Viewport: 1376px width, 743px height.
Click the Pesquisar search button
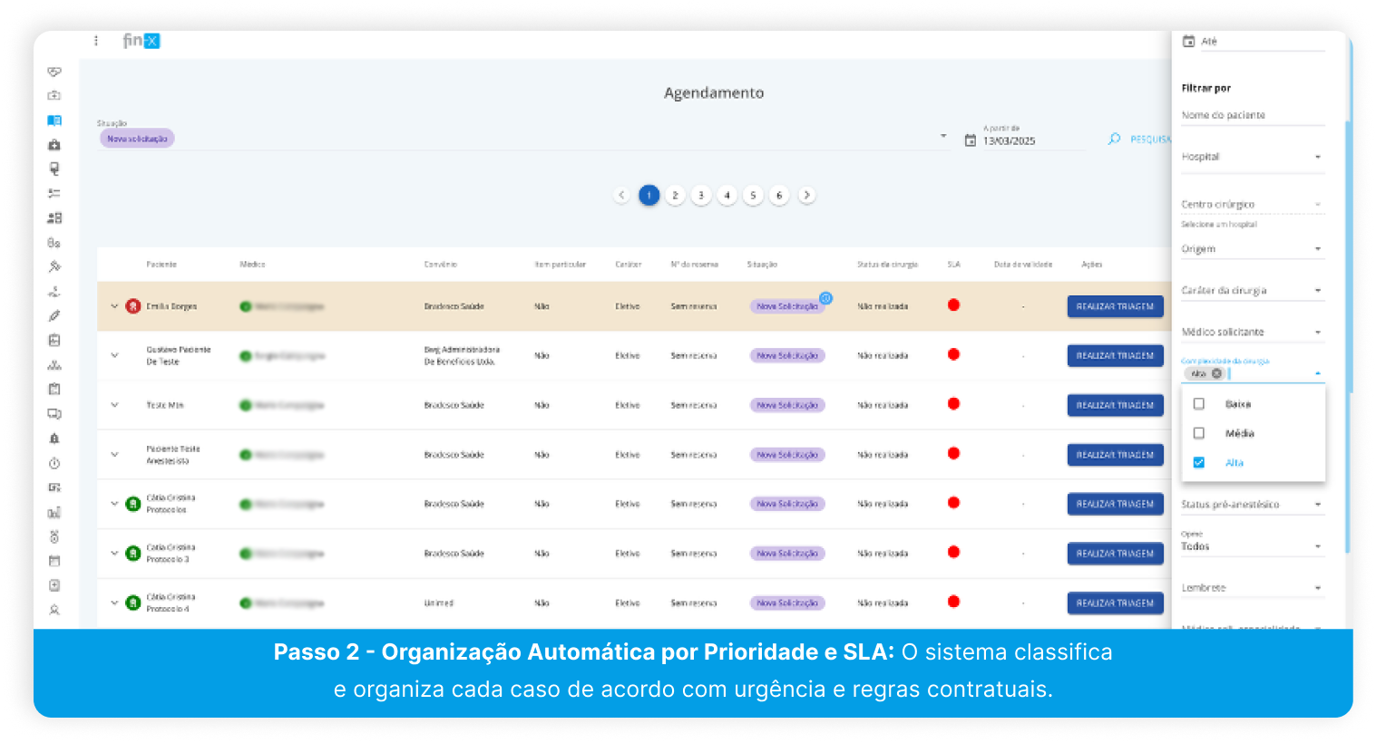(1140, 140)
